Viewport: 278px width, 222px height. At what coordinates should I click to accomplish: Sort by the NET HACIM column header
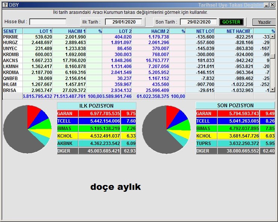tap(238, 31)
